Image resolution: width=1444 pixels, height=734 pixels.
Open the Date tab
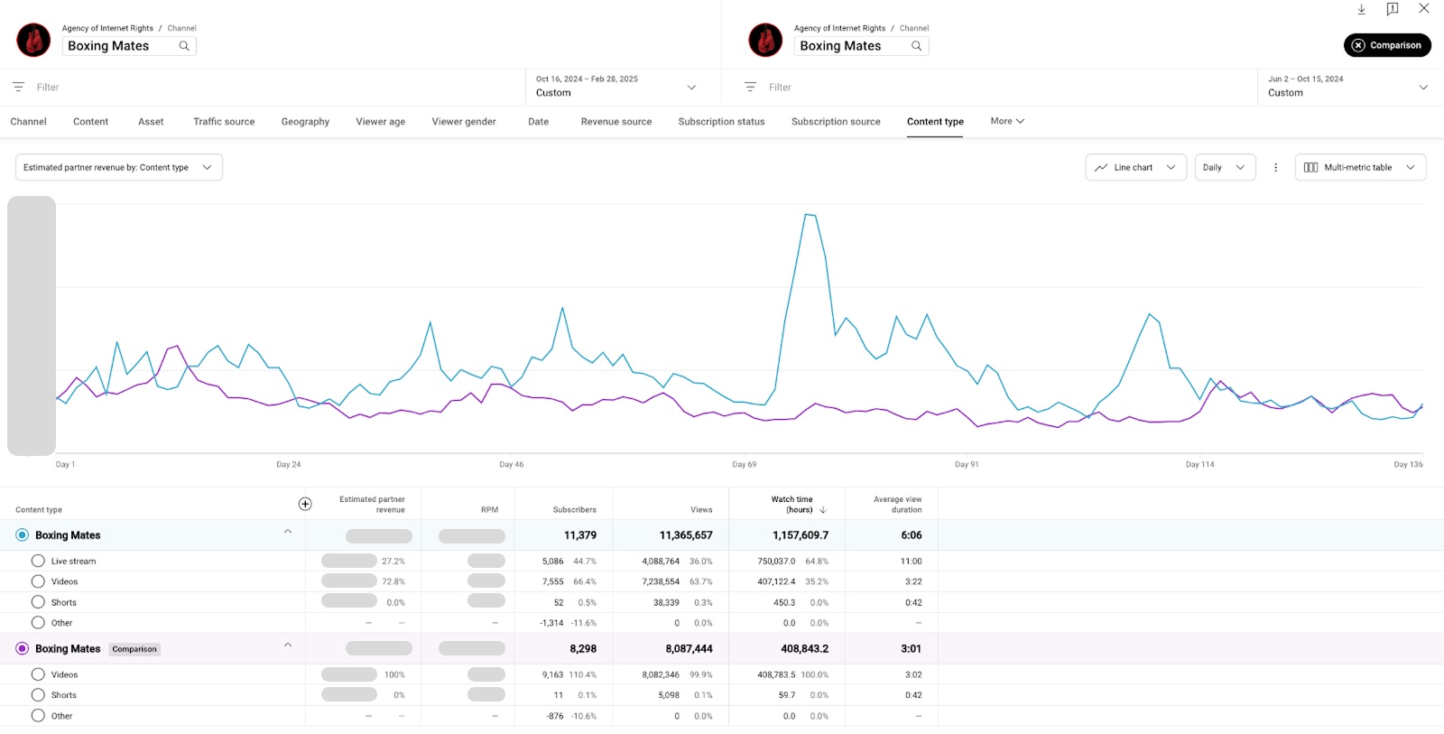click(538, 122)
